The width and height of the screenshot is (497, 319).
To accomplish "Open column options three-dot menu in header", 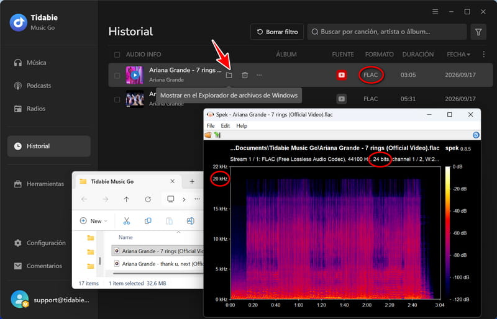I will tap(484, 54).
